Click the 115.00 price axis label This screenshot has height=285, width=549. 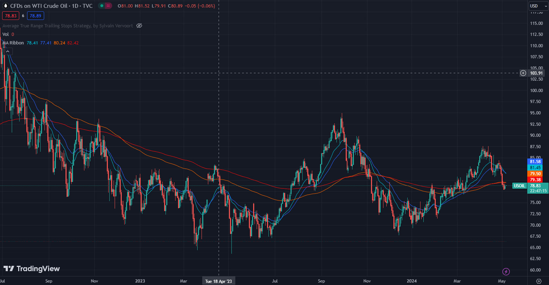click(x=536, y=23)
